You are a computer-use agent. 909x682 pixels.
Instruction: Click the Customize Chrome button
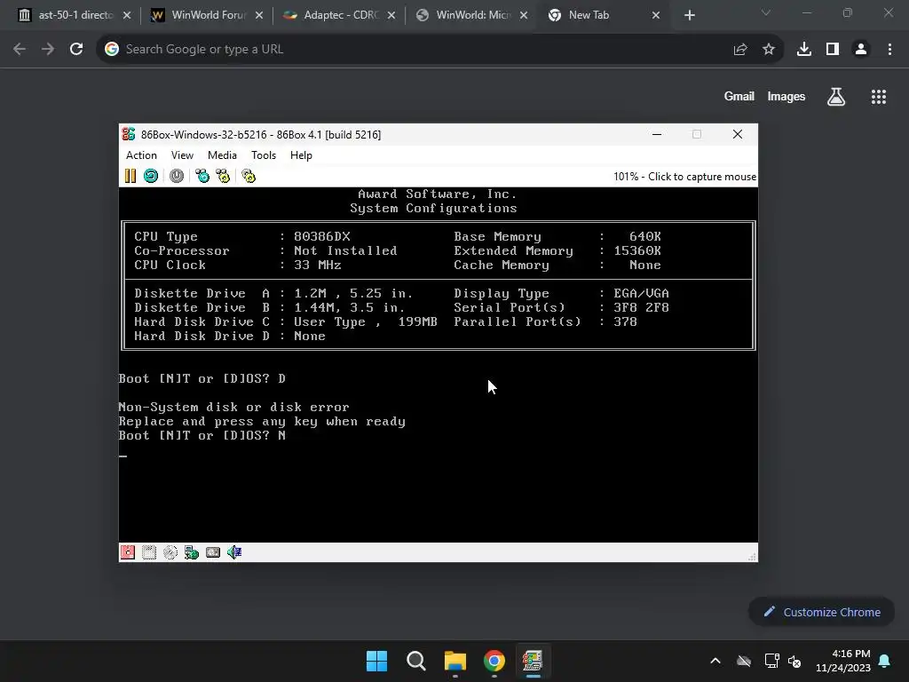(821, 612)
